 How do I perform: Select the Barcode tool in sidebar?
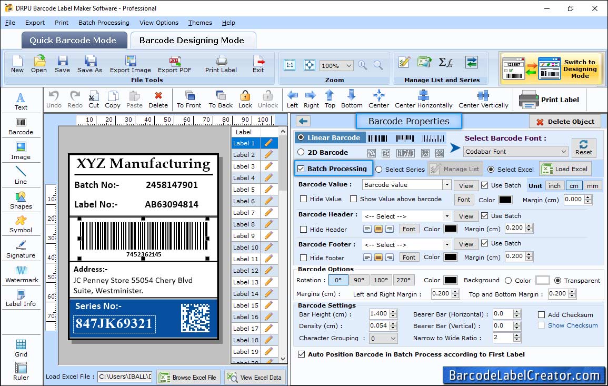point(21,126)
